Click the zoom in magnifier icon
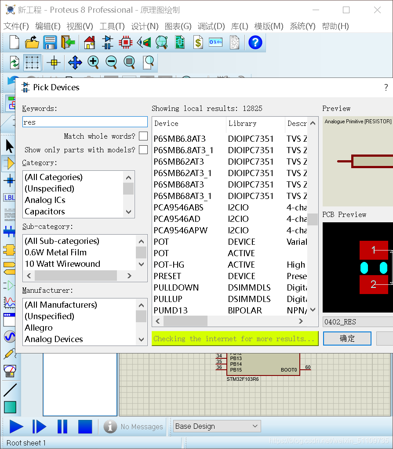 tap(93, 63)
